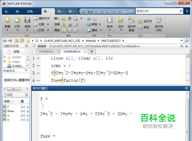The height and width of the screenshot is (141, 192).
Task: Click the percent comment icon
Action: click(x=64, y=24)
